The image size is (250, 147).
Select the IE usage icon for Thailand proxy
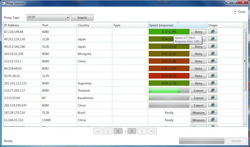(x=213, y=90)
